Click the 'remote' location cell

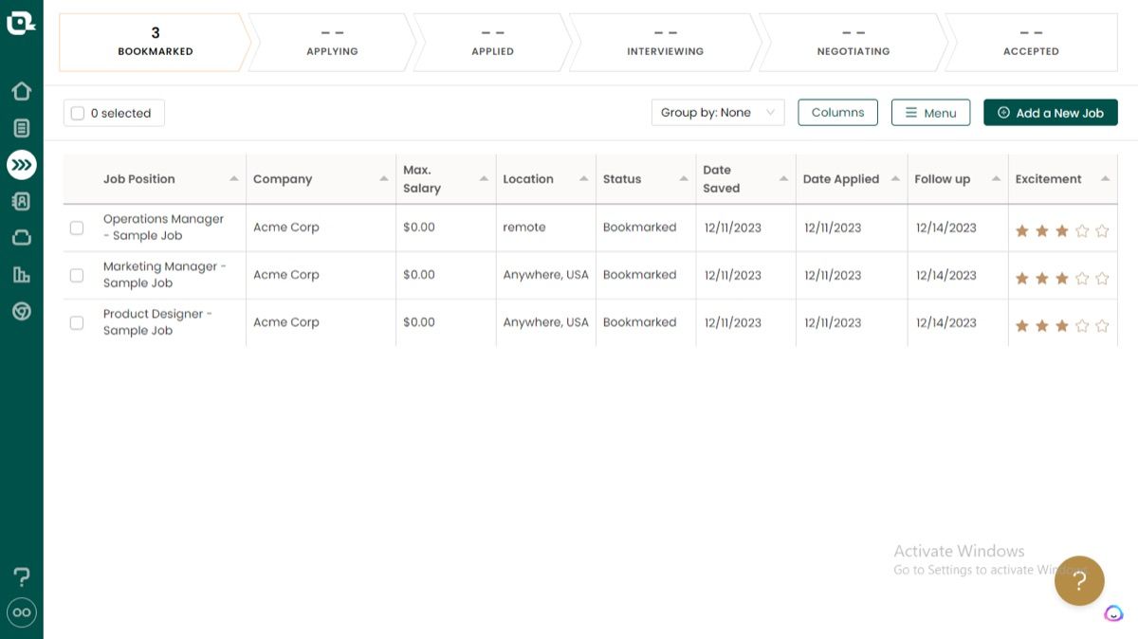coord(524,228)
